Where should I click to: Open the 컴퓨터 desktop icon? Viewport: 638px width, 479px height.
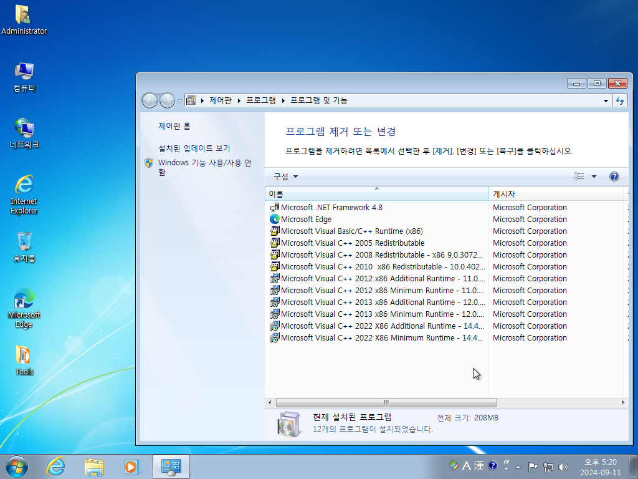[24, 77]
